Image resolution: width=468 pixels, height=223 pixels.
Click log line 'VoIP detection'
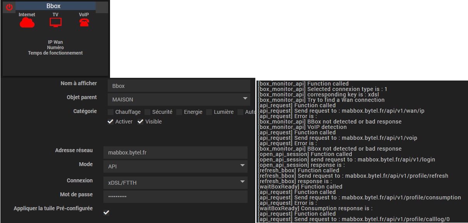(x=302, y=127)
